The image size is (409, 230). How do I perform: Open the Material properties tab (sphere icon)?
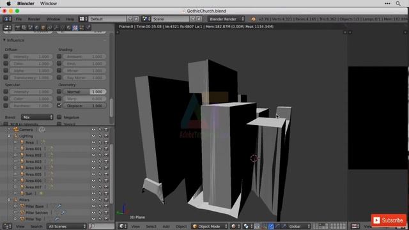click(69, 27)
